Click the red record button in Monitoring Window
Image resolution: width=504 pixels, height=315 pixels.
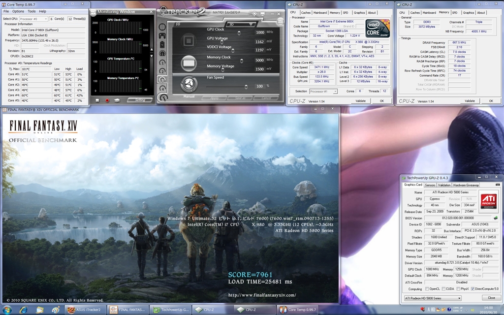point(107,100)
